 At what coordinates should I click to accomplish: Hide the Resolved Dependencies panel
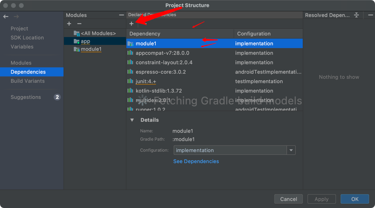click(370, 15)
